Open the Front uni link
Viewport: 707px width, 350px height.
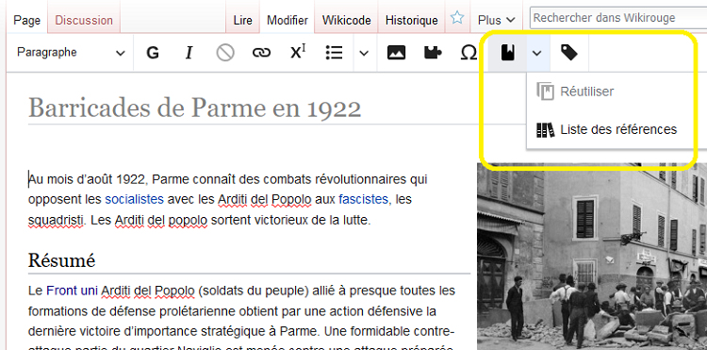pyautogui.click(x=72, y=291)
